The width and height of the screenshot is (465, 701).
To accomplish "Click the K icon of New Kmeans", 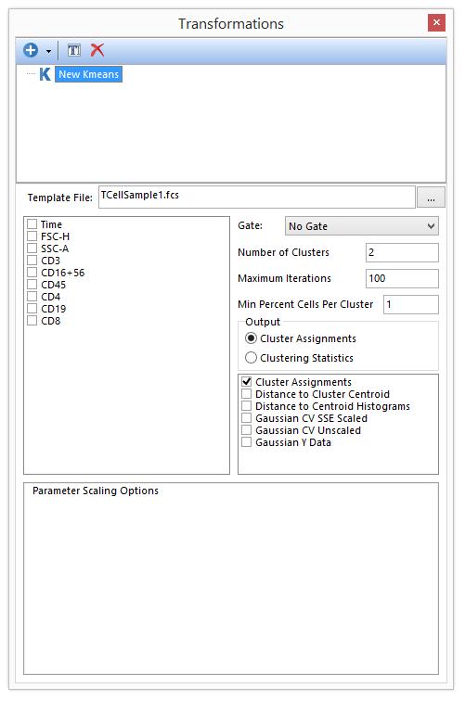I will pos(45,74).
